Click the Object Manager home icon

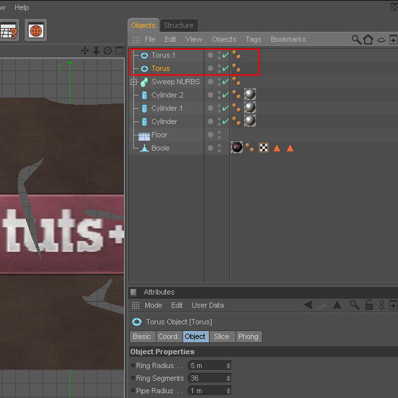click(368, 39)
